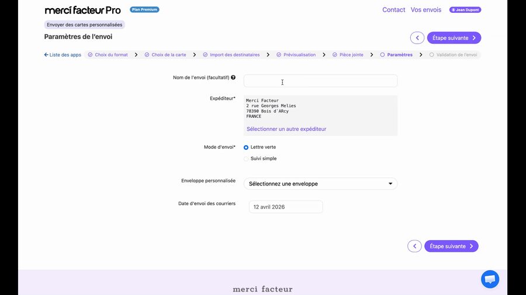
Task: Open the Contact link
Action: [x=393, y=10]
